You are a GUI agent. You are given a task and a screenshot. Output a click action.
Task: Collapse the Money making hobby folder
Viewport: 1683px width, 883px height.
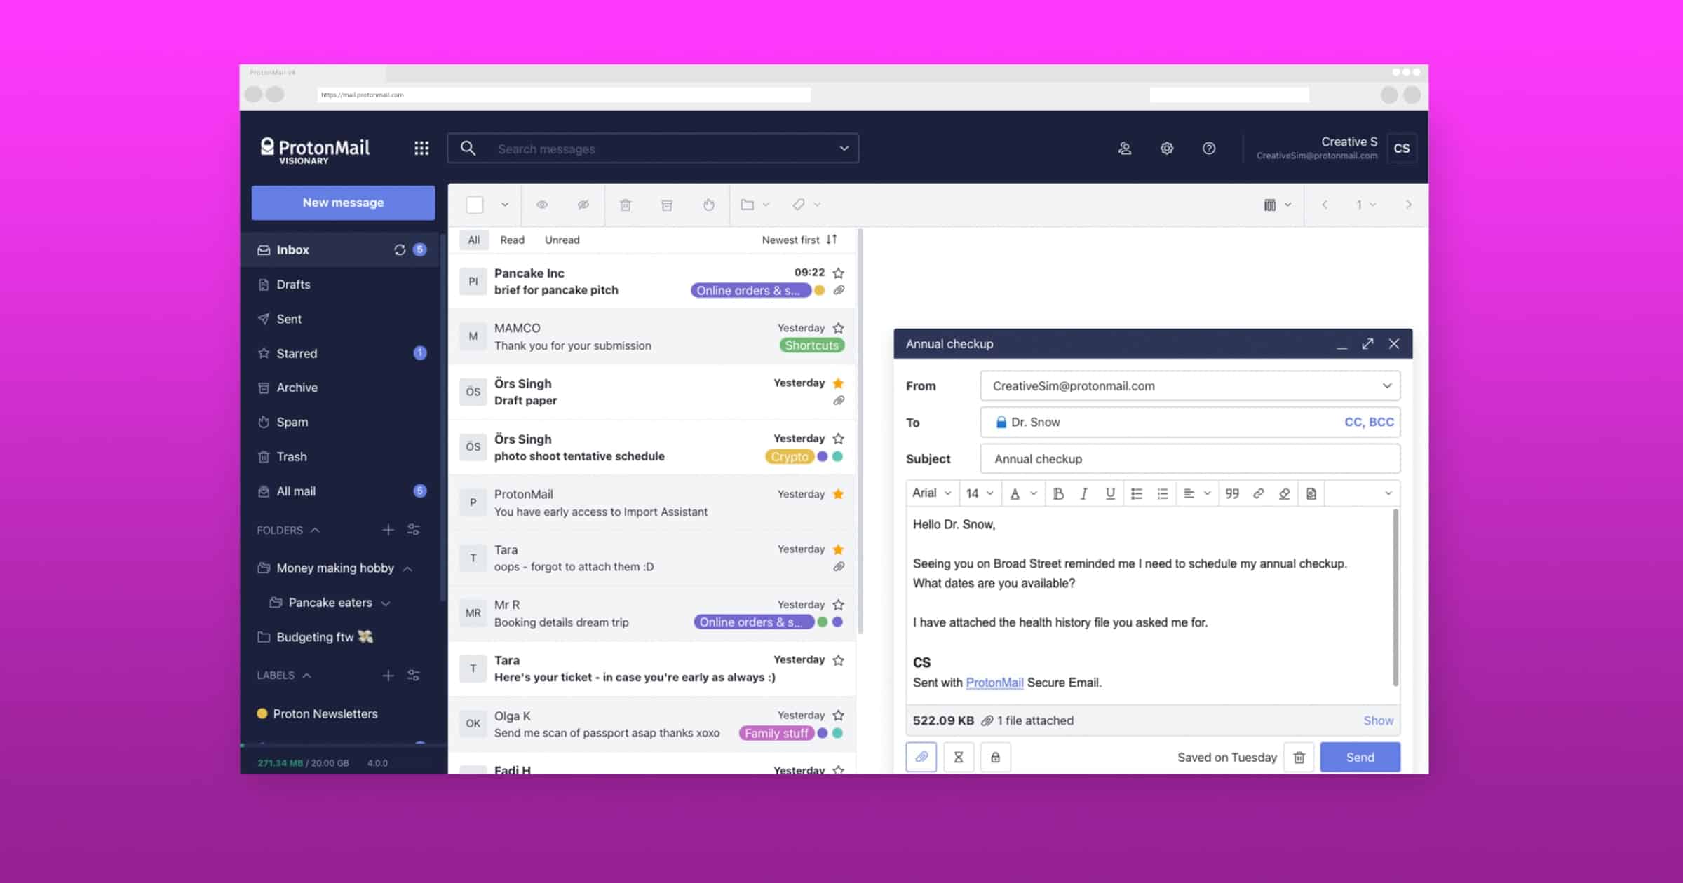[407, 568]
